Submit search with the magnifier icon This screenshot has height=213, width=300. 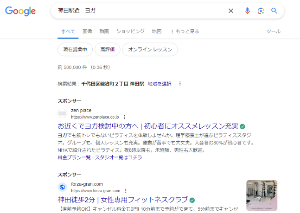tap(274, 11)
